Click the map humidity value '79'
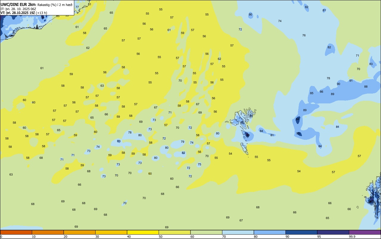The width and height of the screenshot is (381, 239). pos(182,142)
